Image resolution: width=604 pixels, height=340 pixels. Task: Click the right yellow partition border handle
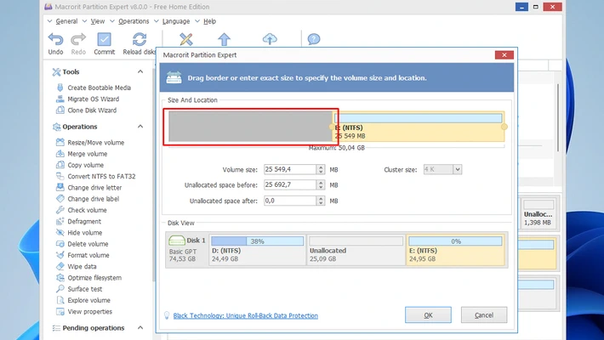click(x=504, y=127)
